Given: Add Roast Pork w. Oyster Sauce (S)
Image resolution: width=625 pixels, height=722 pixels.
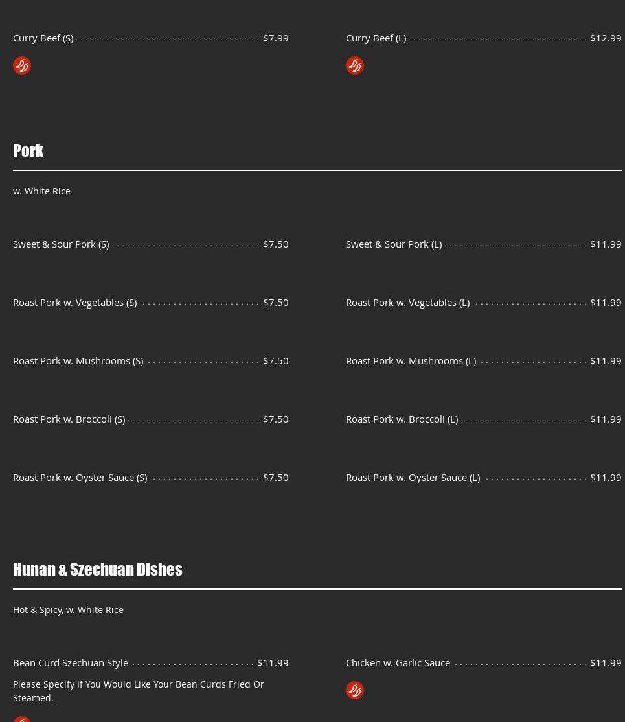Looking at the screenshot, I should click(80, 477).
